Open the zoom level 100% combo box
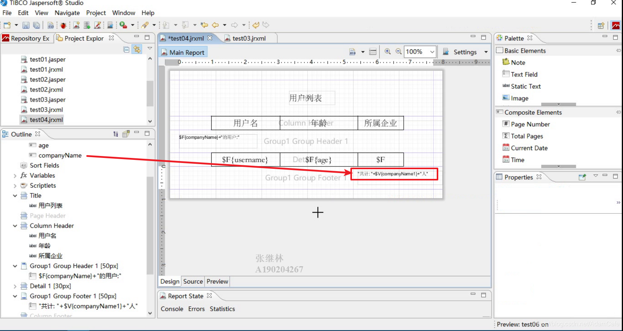This screenshot has width=623, height=331. (420, 52)
